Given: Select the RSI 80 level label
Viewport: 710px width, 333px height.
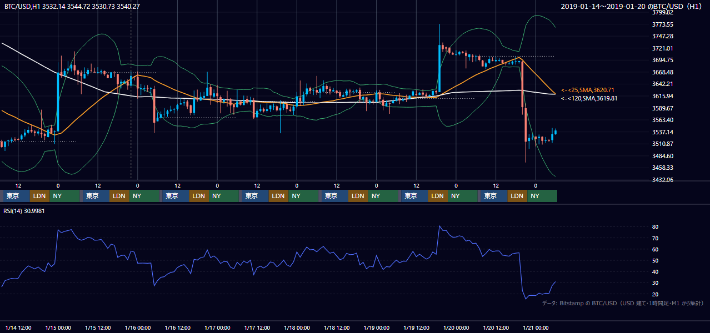Looking at the screenshot, I should pos(656,227).
